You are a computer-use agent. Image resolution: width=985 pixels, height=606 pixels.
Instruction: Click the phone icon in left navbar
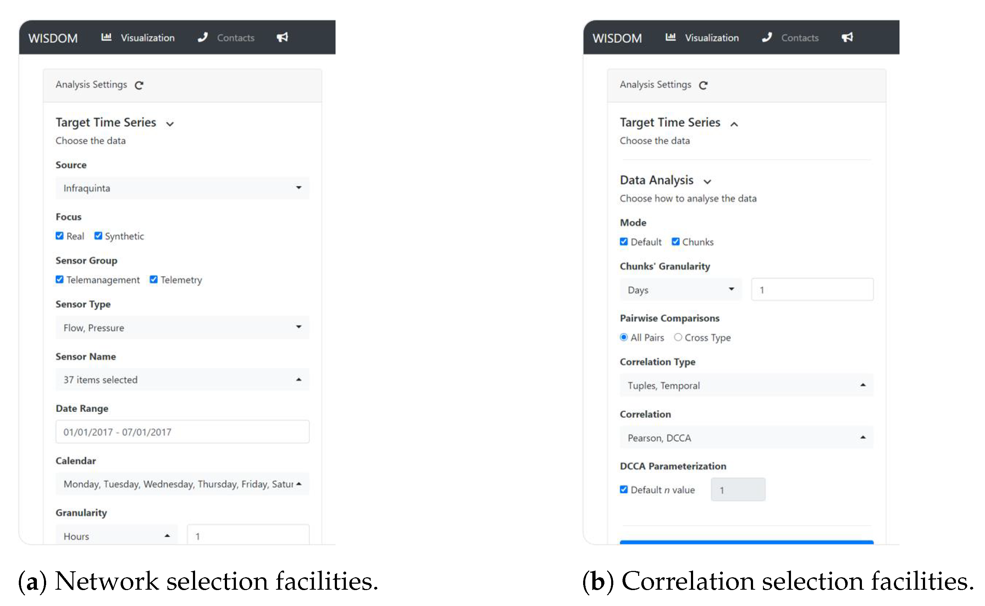(x=203, y=37)
